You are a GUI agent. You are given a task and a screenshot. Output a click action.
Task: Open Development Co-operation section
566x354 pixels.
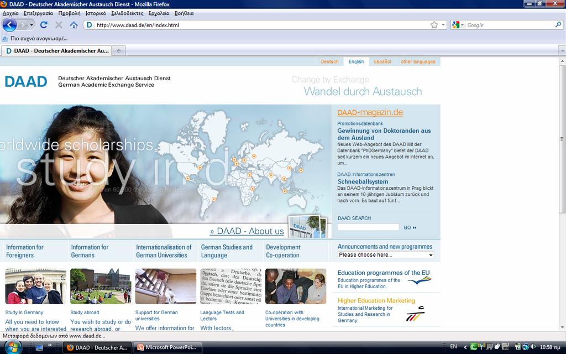tap(283, 251)
